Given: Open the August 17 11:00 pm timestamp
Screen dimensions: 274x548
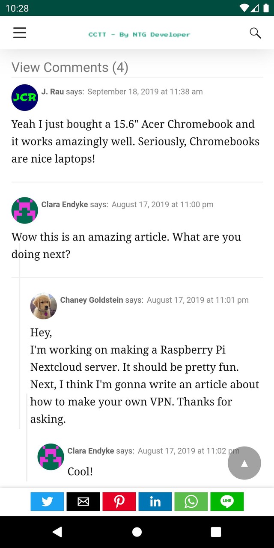Looking at the screenshot, I should tap(162, 205).
